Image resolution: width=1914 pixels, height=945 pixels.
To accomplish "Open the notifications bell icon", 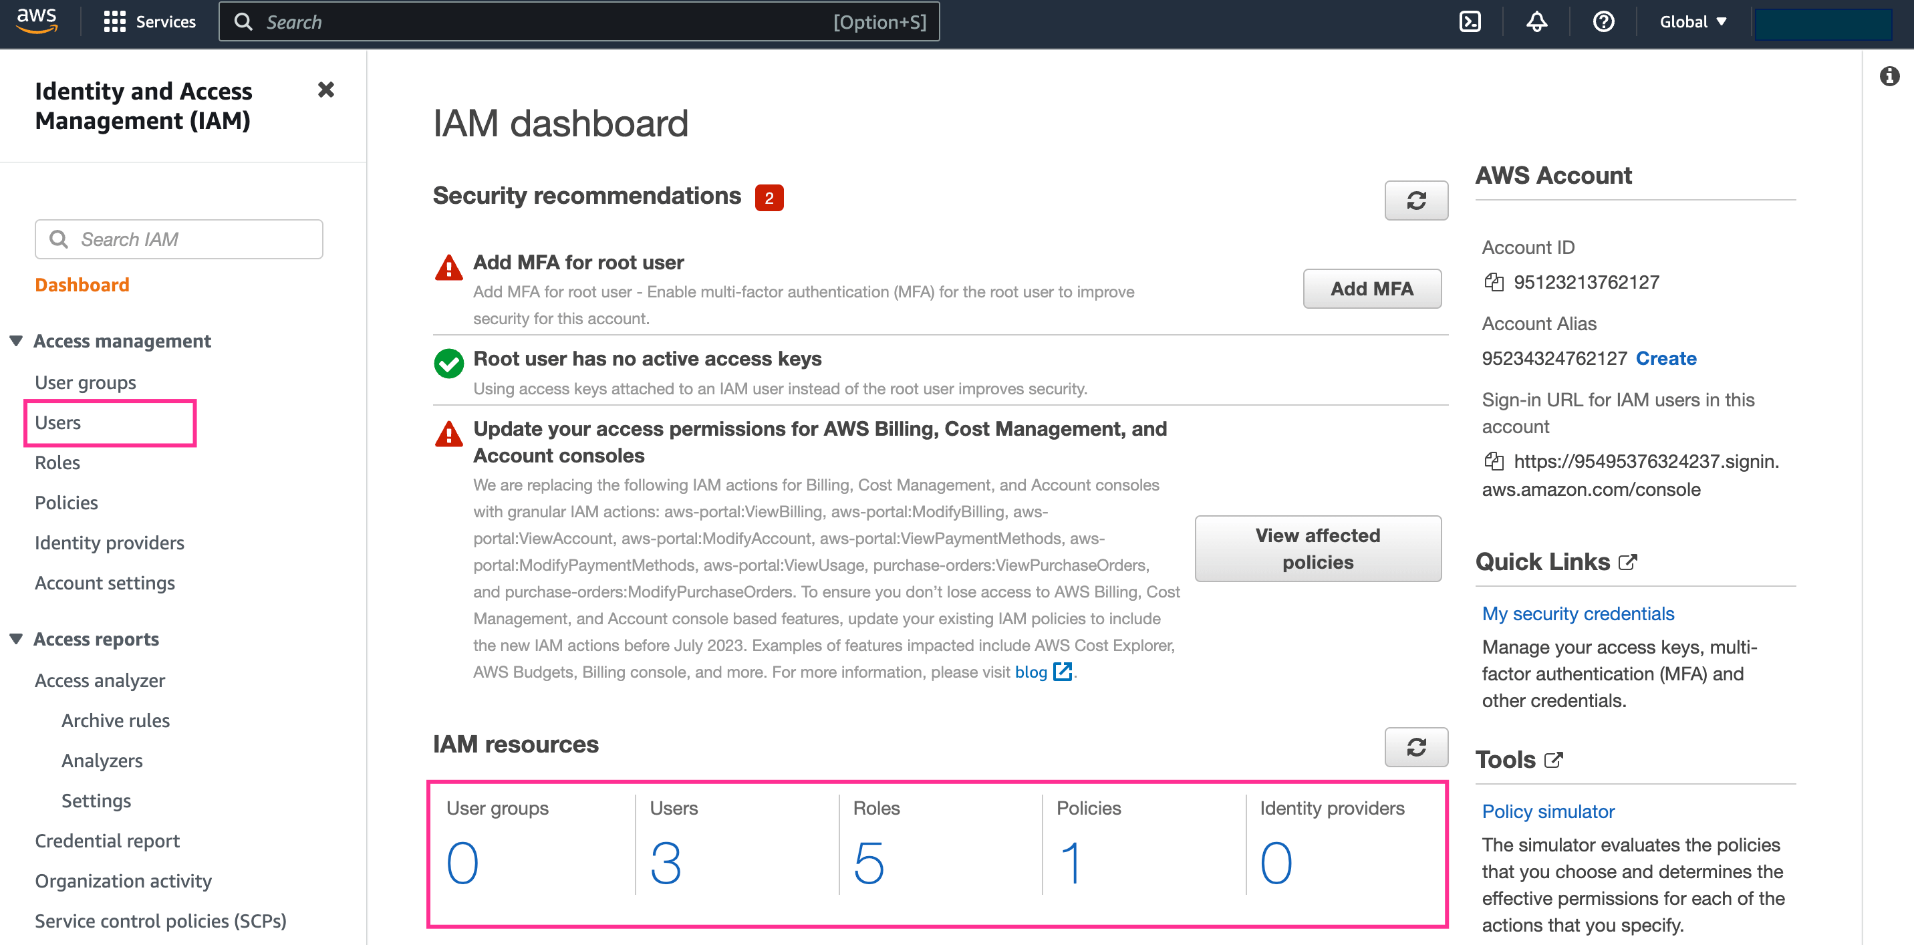I will pyautogui.click(x=1536, y=21).
